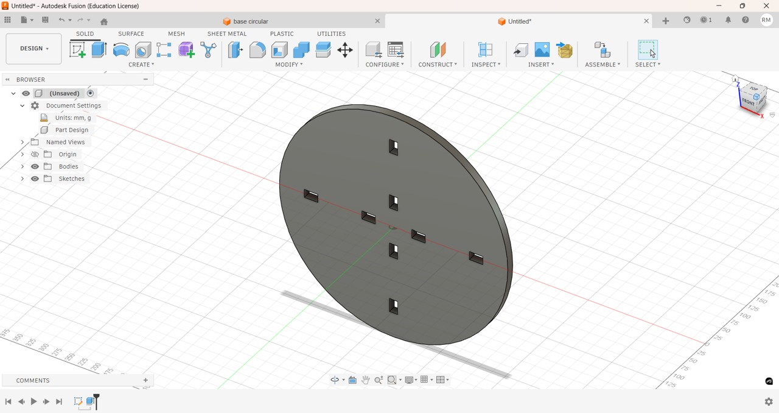This screenshot has width=779, height=413.
Task: Select the Create Sketch tool
Action: (77, 50)
